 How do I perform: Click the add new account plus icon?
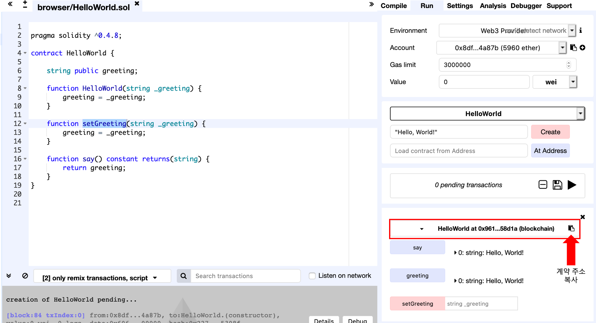583,48
